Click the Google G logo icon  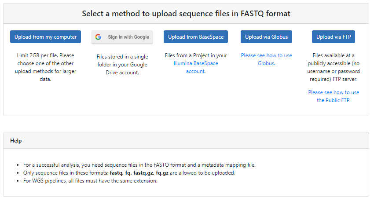pyautogui.click(x=98, y=37)
